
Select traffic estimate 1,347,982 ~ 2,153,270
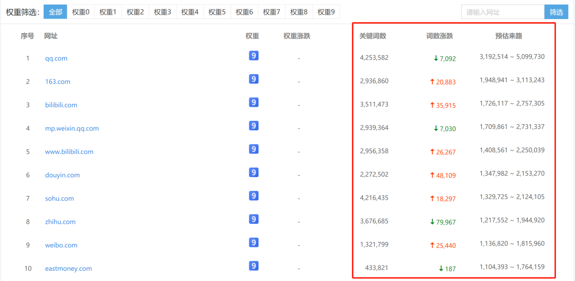512,173
